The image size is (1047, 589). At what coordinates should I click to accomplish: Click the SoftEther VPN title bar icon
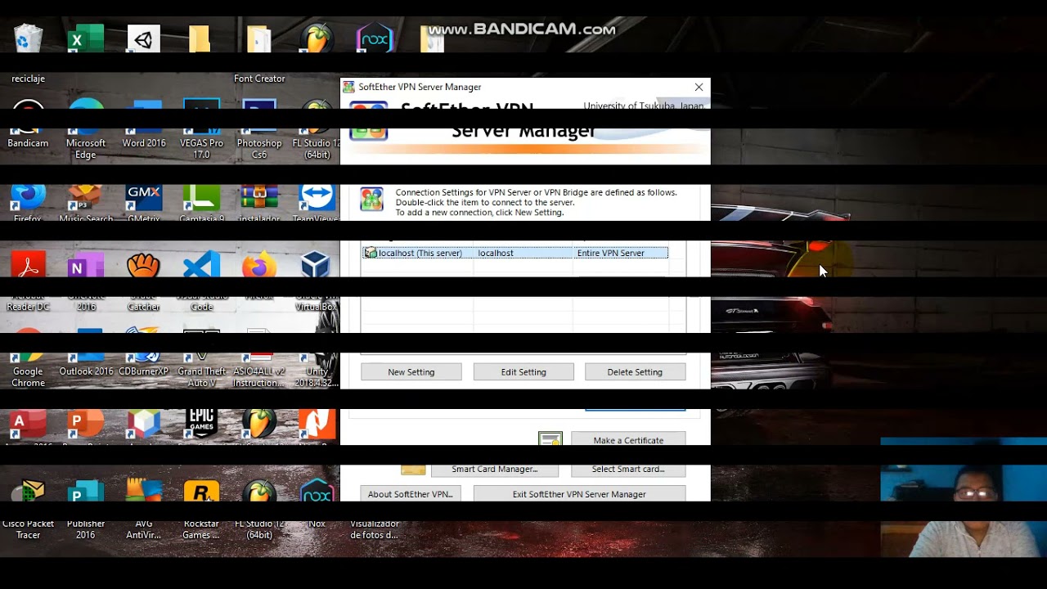(x=348, y=87)
